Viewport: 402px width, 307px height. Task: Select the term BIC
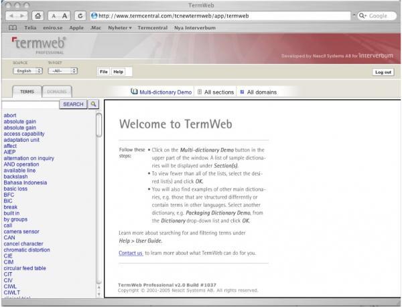tap(8, 201)
